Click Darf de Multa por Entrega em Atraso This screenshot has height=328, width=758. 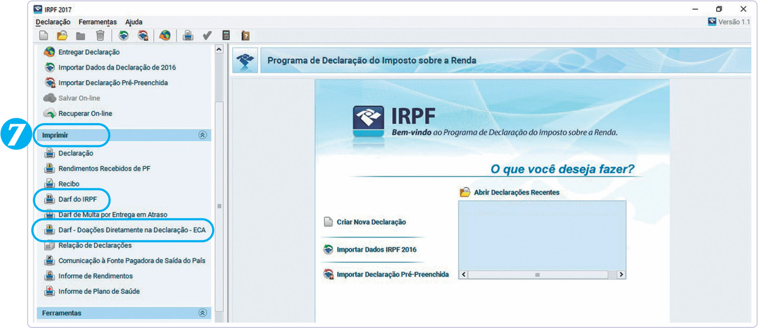[x=113, y=214]
